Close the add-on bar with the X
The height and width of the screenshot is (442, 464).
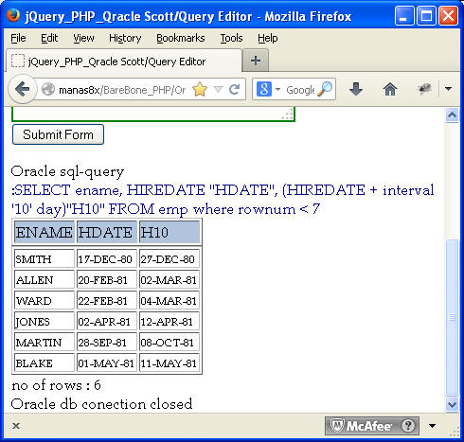pyautogui.click(x=16, y=426)
